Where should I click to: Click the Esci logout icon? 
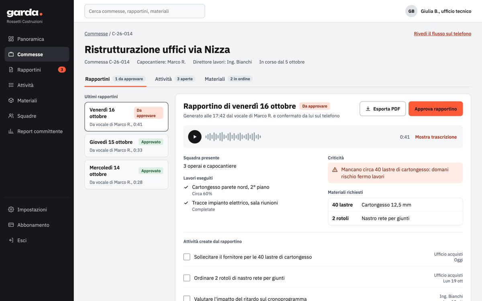(x=11, y=240)
